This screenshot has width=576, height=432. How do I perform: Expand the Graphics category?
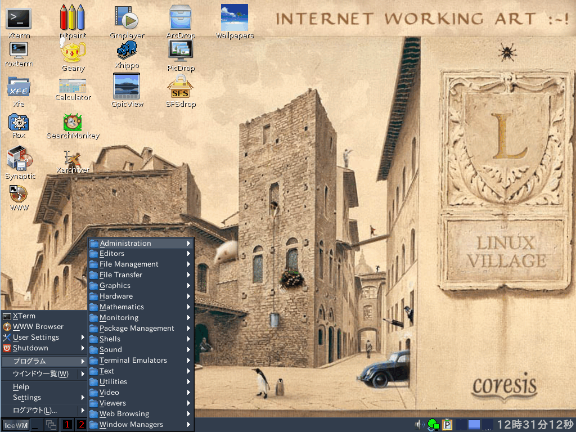tap(141, 285)
